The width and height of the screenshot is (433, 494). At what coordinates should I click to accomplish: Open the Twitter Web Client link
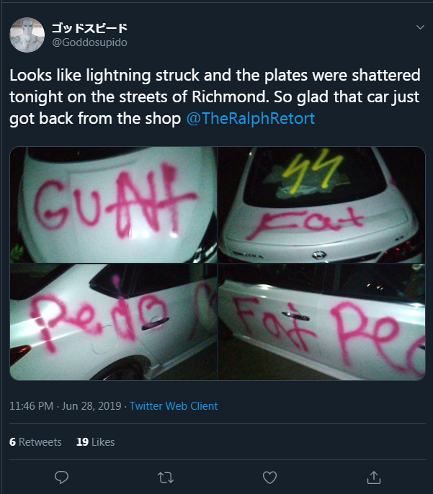point(174,406)
